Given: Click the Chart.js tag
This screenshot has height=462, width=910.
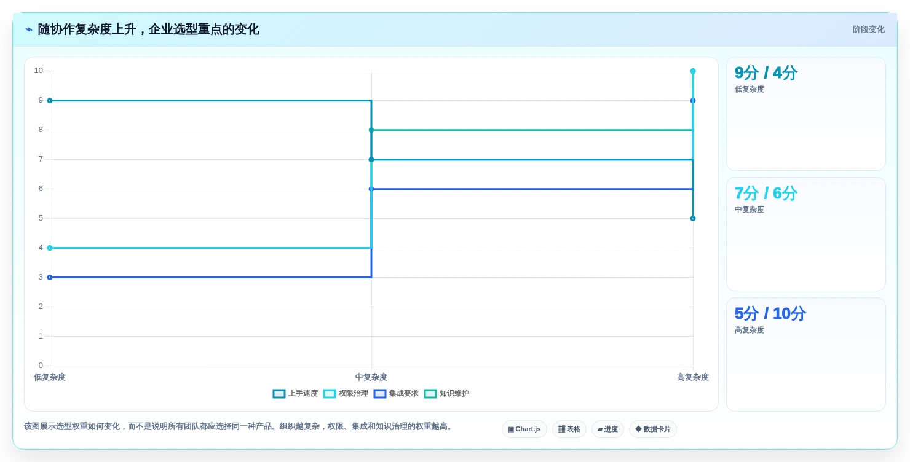Looking at the screenshot, I should (524, 429).
